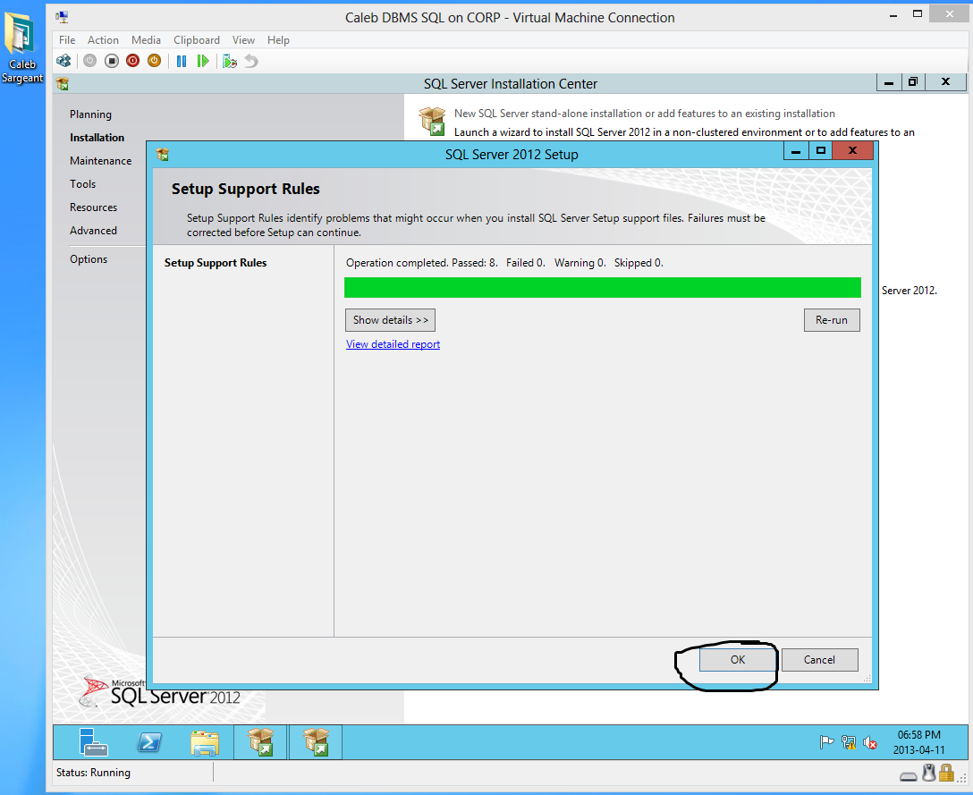This screenshot has height=795, width=973.
Task: Restore the SQL Server Installation Center window
Action: point(913,82)
